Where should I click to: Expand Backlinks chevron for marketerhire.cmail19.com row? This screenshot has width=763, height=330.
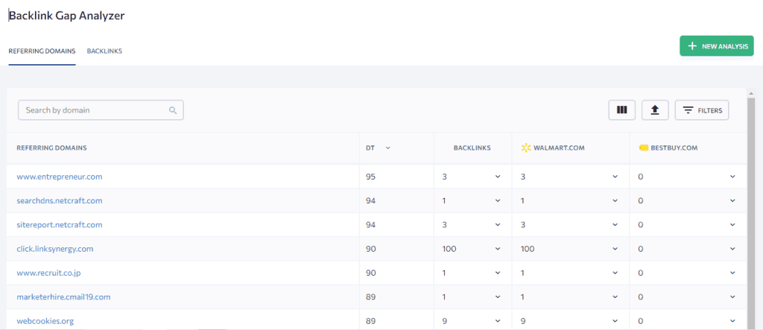pos(497,297)
